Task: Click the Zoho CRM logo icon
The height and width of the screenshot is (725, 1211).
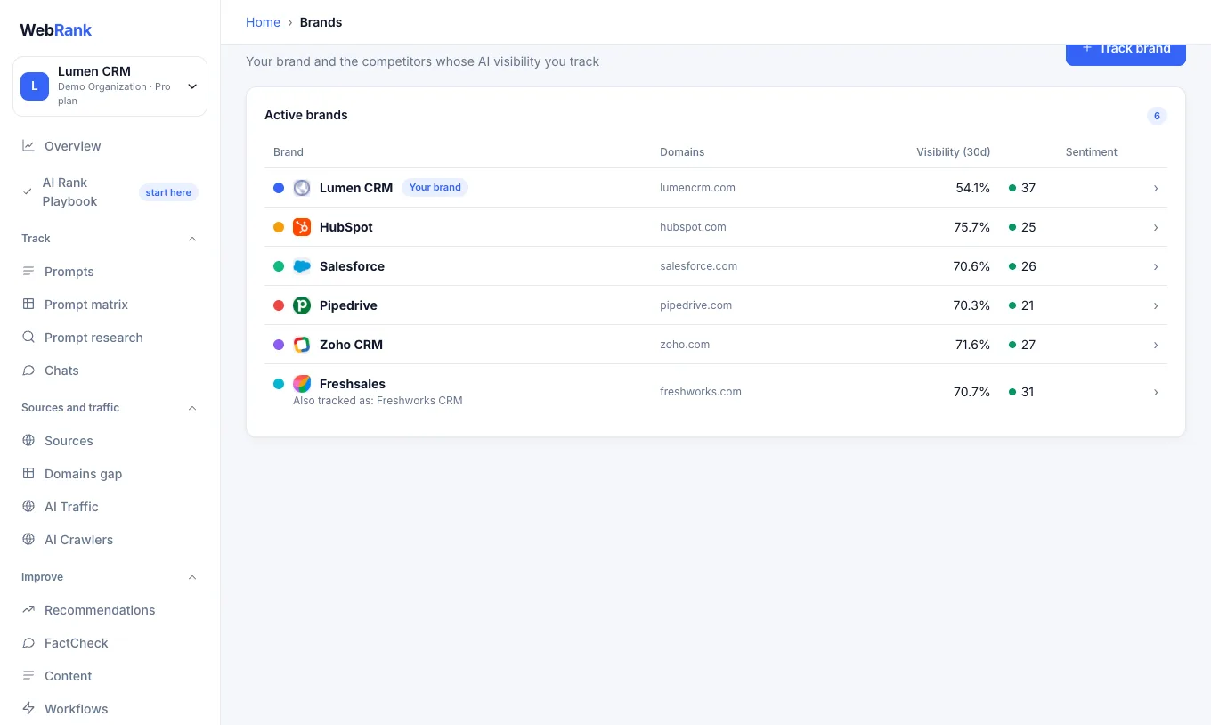Action: coord(302,345)
